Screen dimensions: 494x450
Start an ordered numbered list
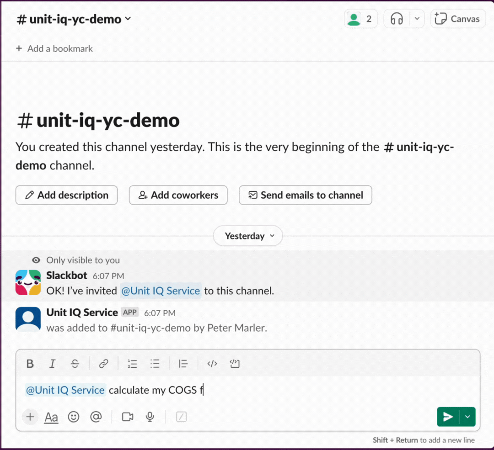click(x=132, y=364)
